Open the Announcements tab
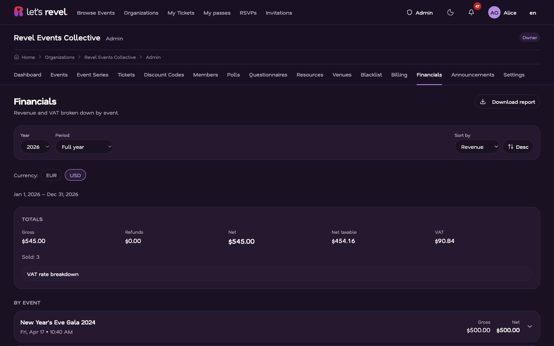 click(x=472, y=75)
